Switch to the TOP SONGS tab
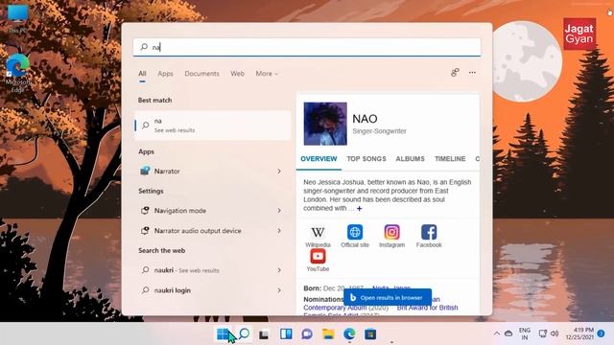 click(x=366, y=159)
